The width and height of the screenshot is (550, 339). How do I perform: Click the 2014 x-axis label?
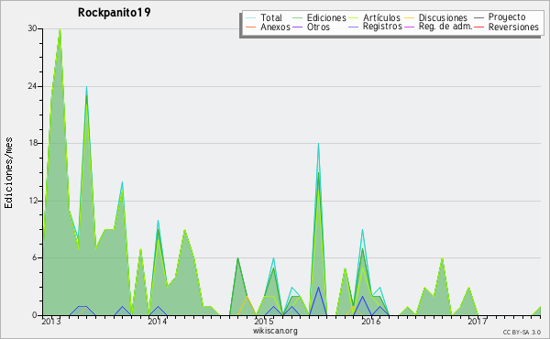point(157,322)
